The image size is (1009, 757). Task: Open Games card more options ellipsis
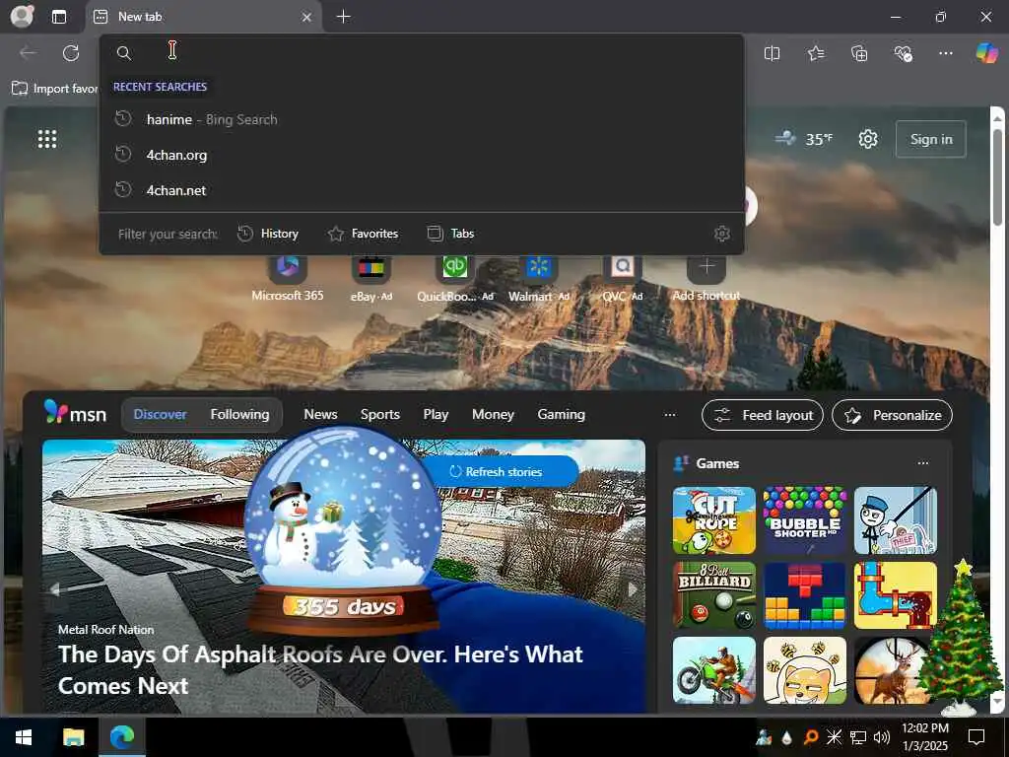coord(923,463)
